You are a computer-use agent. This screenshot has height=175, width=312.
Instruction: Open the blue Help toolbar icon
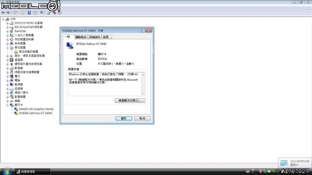pyautogui.click(x=29, y=13)
